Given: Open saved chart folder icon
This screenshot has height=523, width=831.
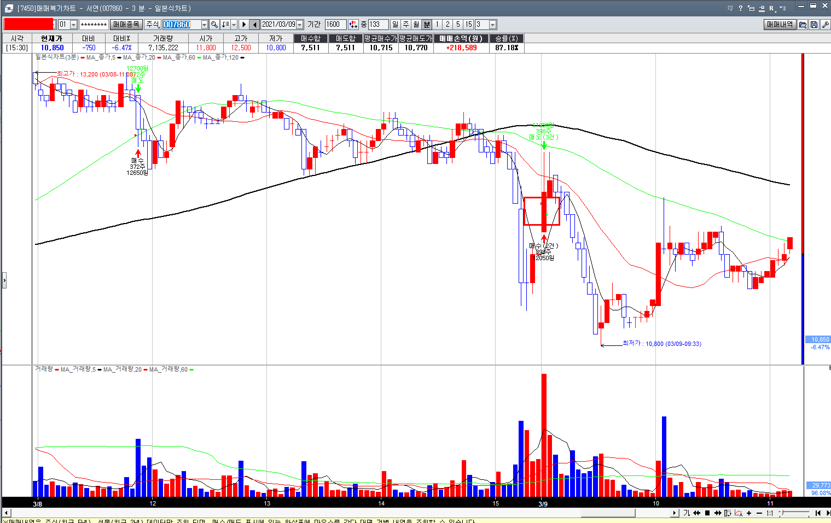Looking at the screenshot, I should [803, 25].
